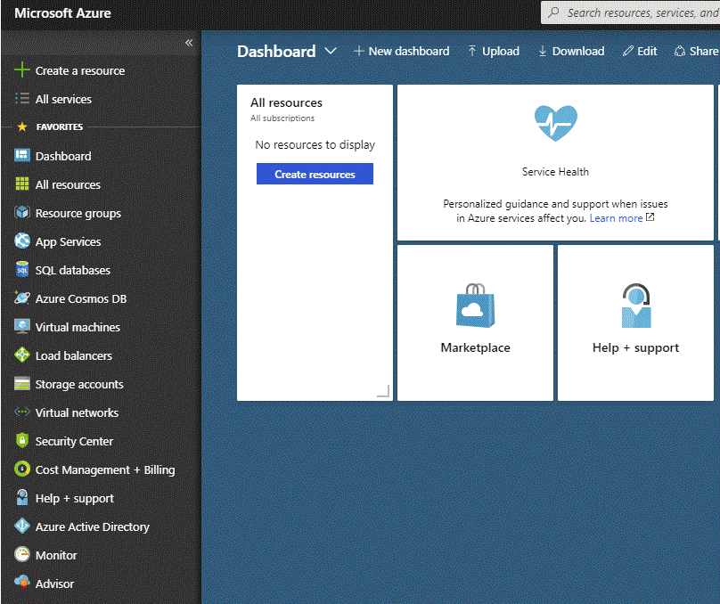This screenshot has height=604, width=720.
Task: Click the Load balancers diamond icon
Action: pyautogui.click(x=22, y=355)
